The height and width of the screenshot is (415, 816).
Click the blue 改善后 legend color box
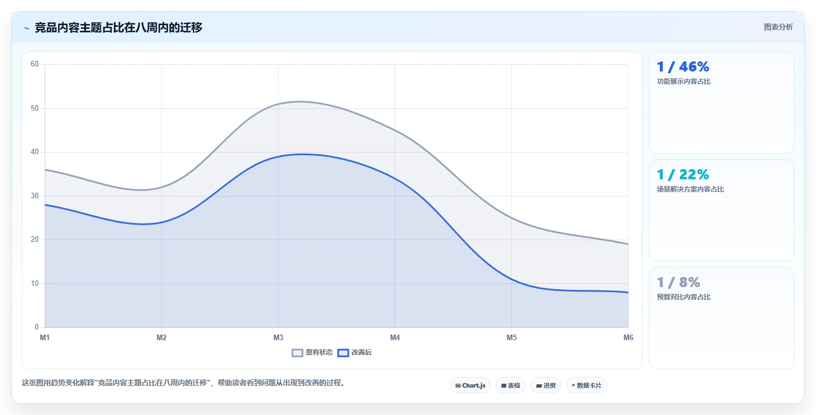pos(343,352)
